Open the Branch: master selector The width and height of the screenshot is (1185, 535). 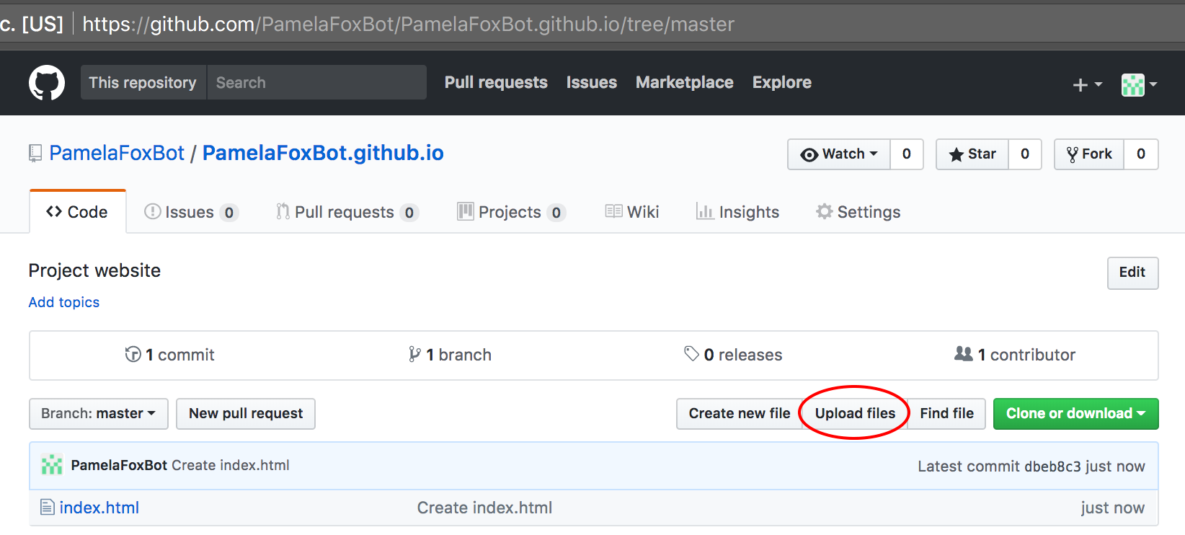click(99, 414)
